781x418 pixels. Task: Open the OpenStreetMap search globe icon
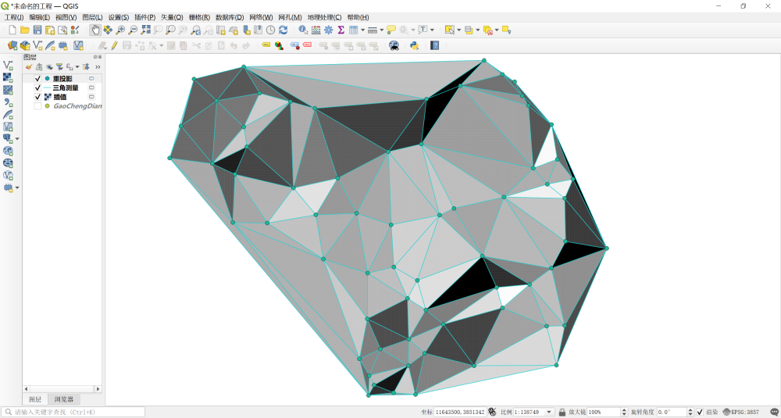click(394, 45)
